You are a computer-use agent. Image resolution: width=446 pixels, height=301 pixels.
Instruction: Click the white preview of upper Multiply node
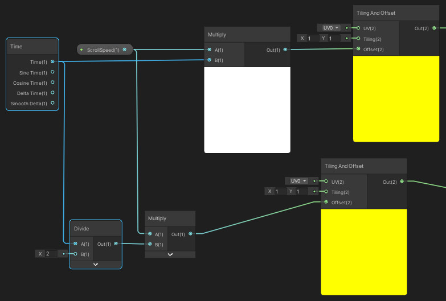247,110
